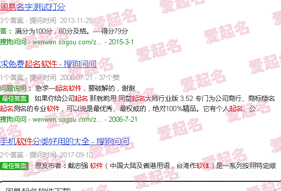Click the 37个赞 likes count
Screen dimensions: 281x191
pyautogui.click(x=109, y=77)
